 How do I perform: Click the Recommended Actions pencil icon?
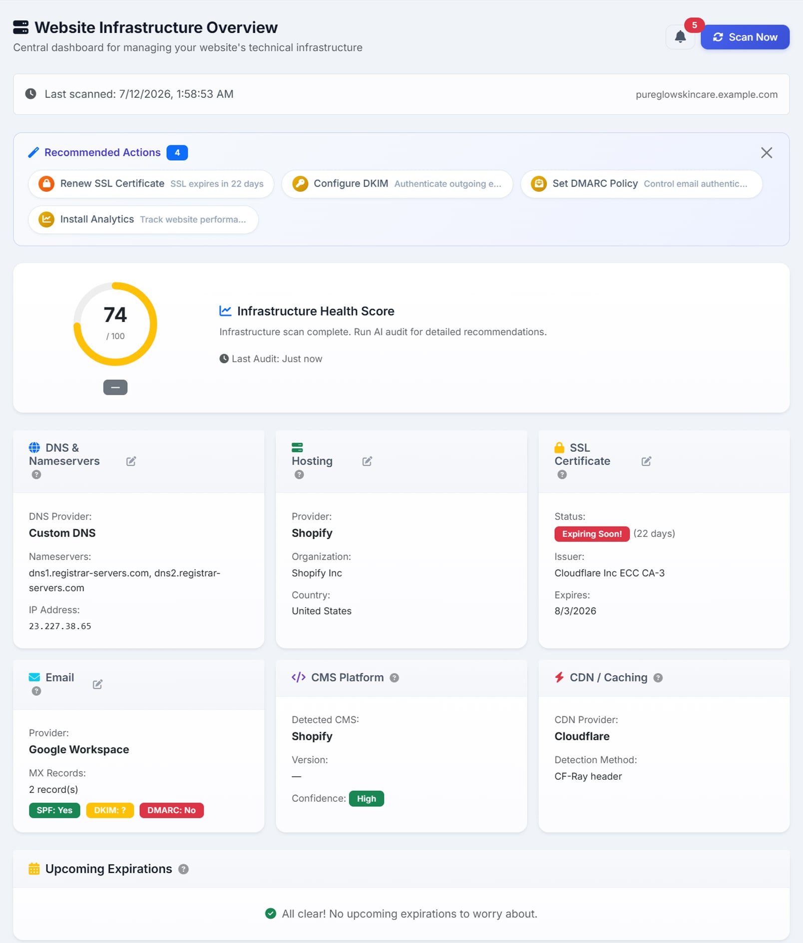pyautogui.click(x=33, y=153)
